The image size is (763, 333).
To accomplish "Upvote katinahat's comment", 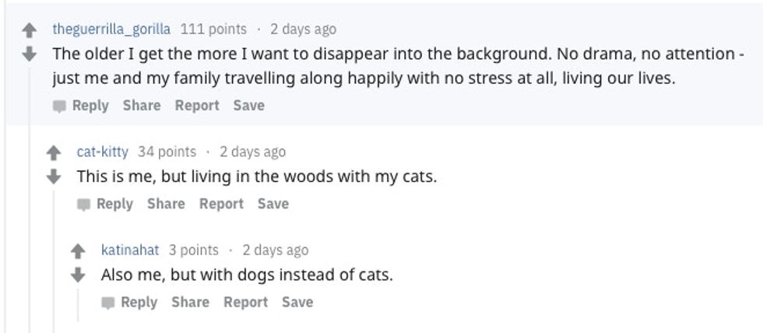I will pyautogui.click(x=78, y=251).
